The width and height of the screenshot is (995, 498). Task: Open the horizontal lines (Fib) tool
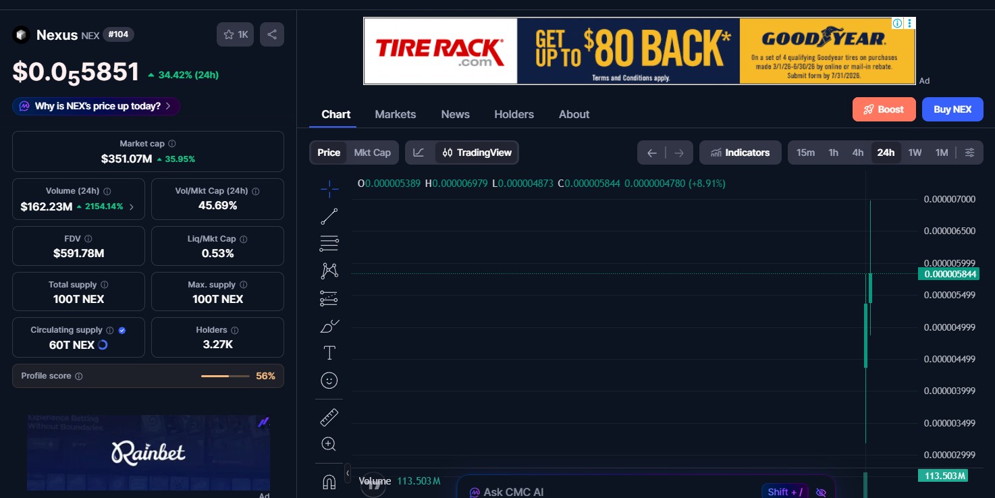point(329,243)
